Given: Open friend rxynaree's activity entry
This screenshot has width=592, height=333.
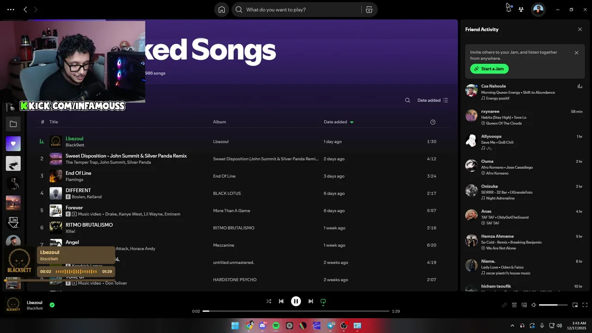Looking at the screenshot, I should (x=524, y=117).
